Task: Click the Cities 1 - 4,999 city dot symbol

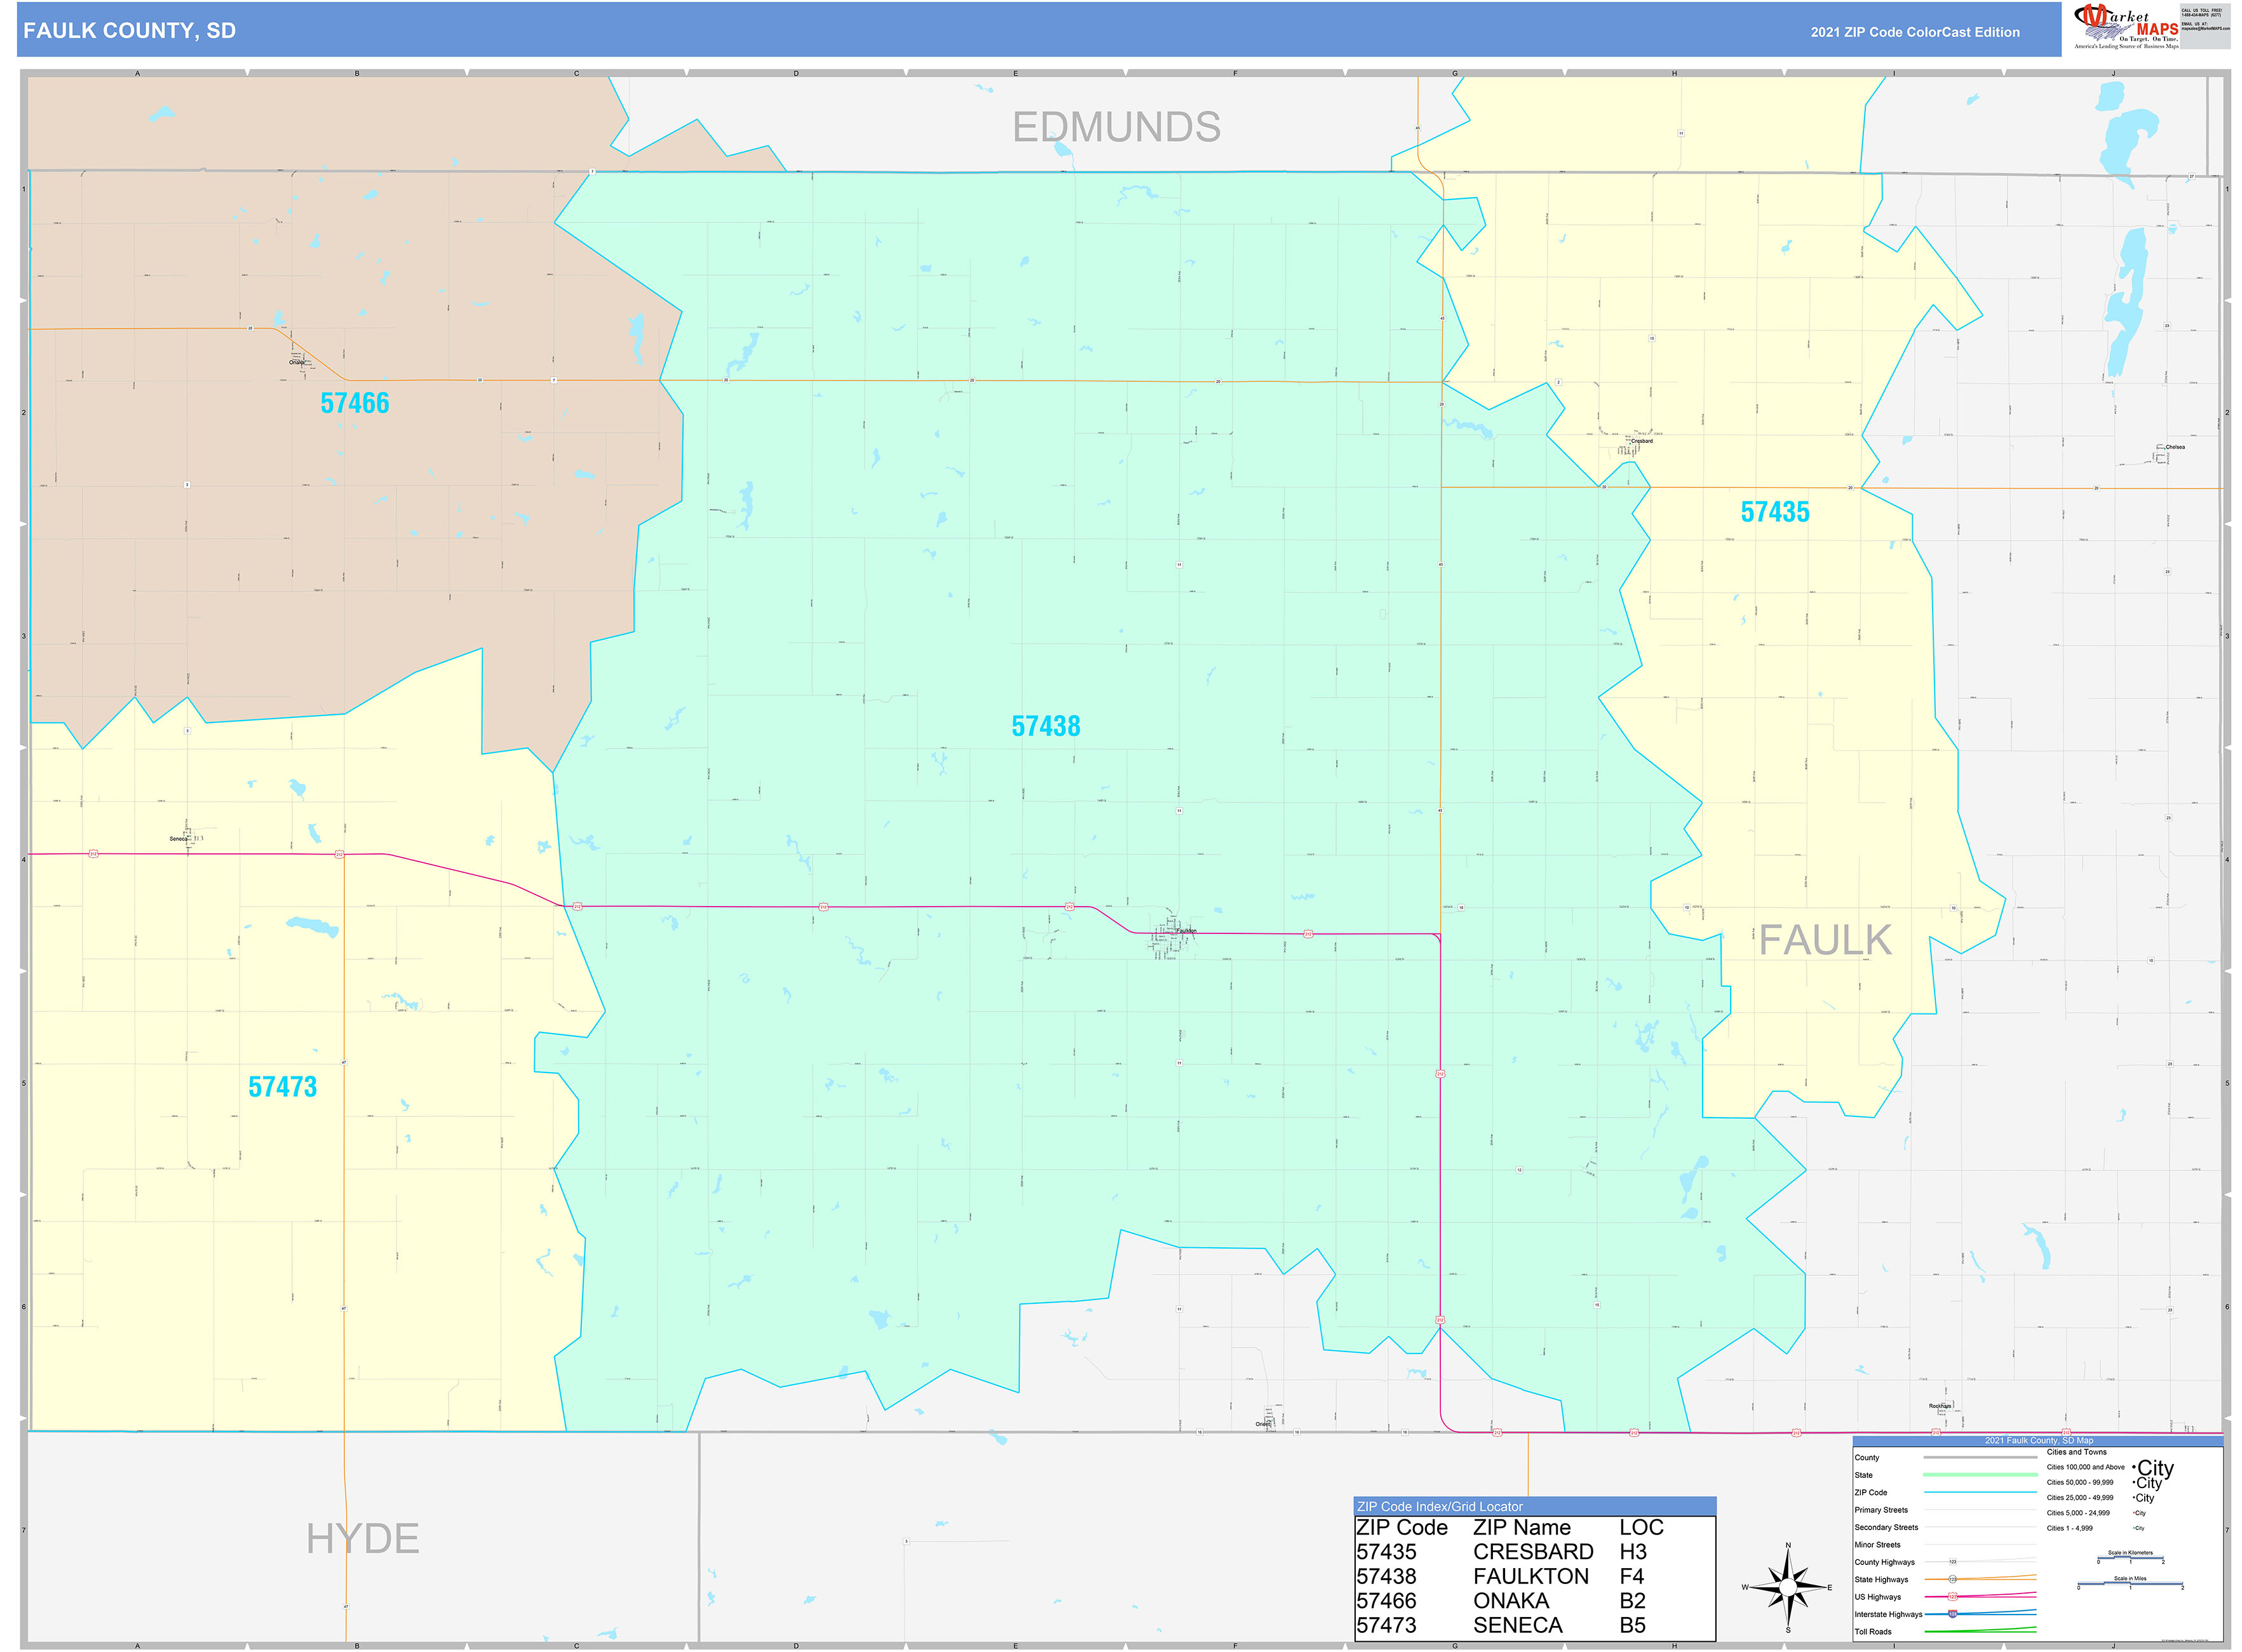Action: tap(2134, 1528)
